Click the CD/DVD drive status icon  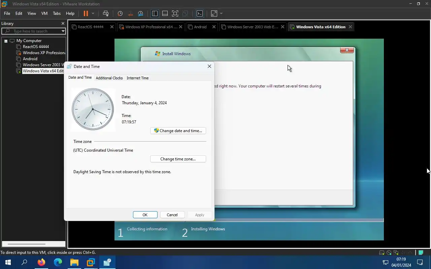[x=389, y=253]
